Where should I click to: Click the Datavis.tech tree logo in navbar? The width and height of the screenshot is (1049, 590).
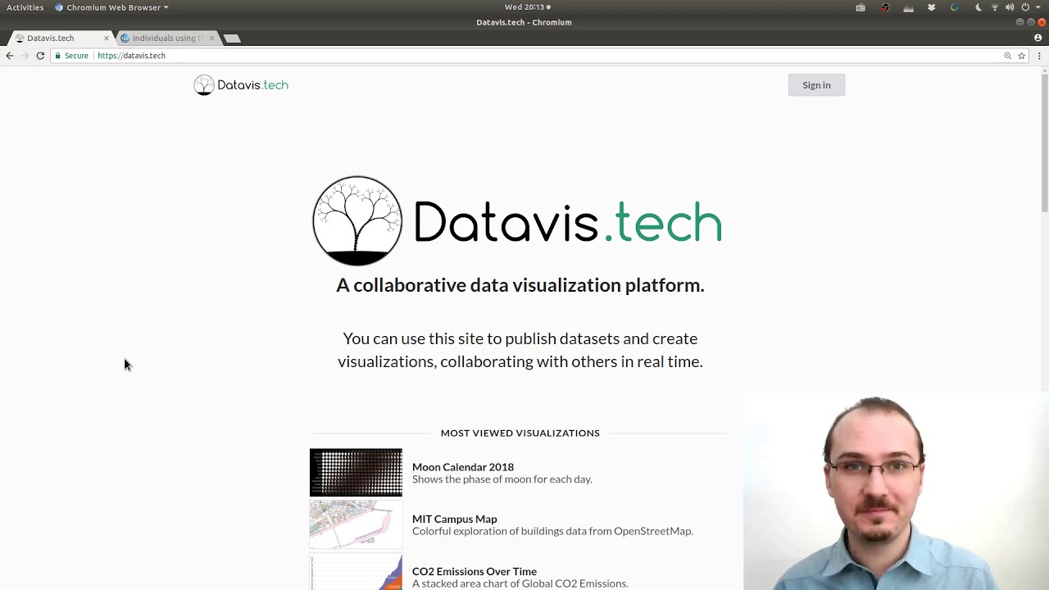(204, 85)
